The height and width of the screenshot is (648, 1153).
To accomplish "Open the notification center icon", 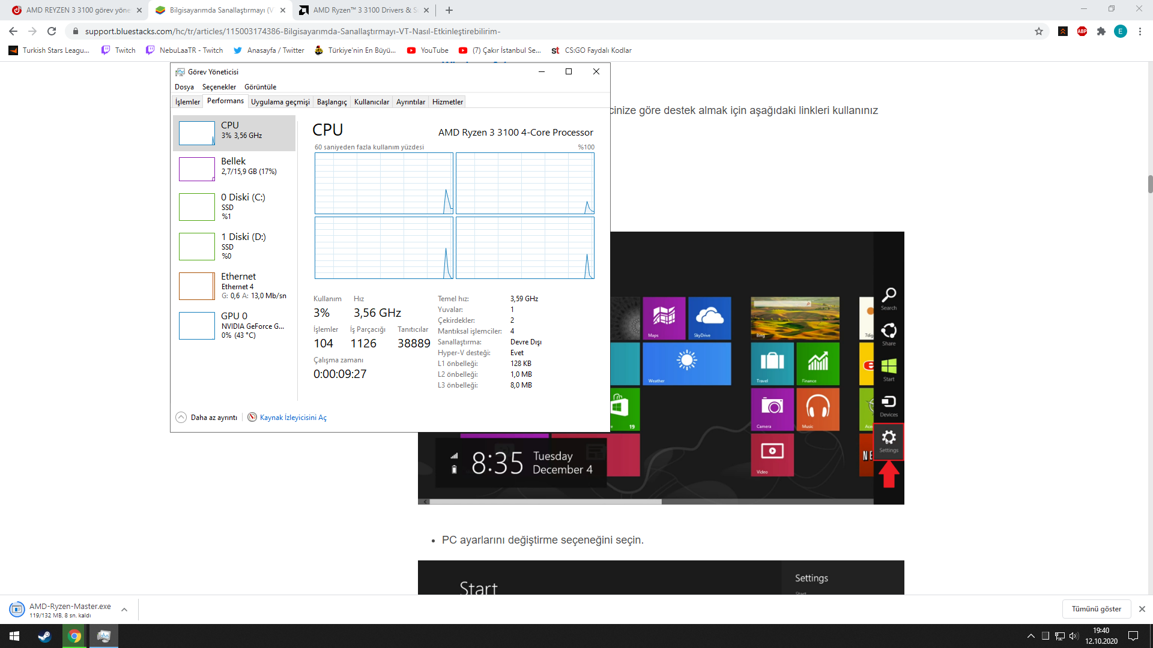I will [1133, 636].
